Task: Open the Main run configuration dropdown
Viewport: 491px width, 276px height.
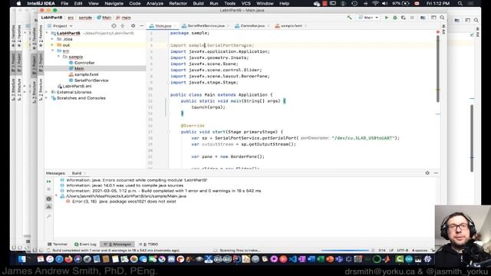Action: click(368, 18)
